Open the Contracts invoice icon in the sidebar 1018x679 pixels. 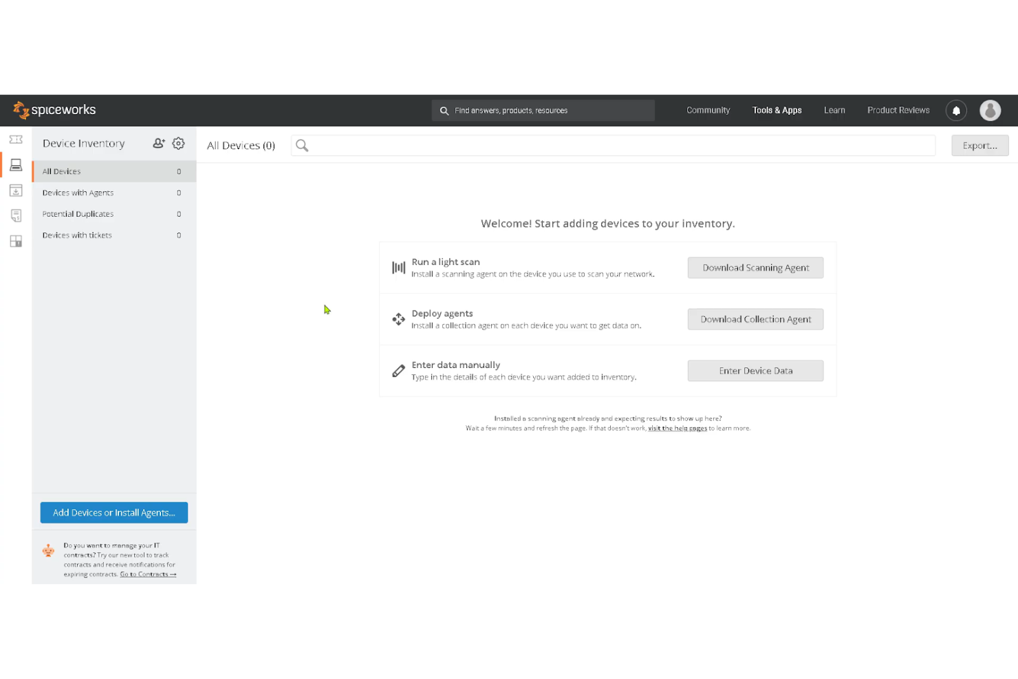[15, 215]
